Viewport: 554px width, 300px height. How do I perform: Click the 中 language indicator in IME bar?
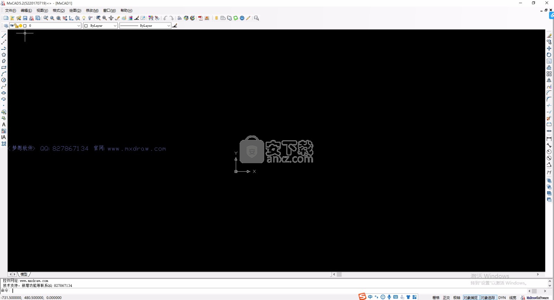click(370, 297)
